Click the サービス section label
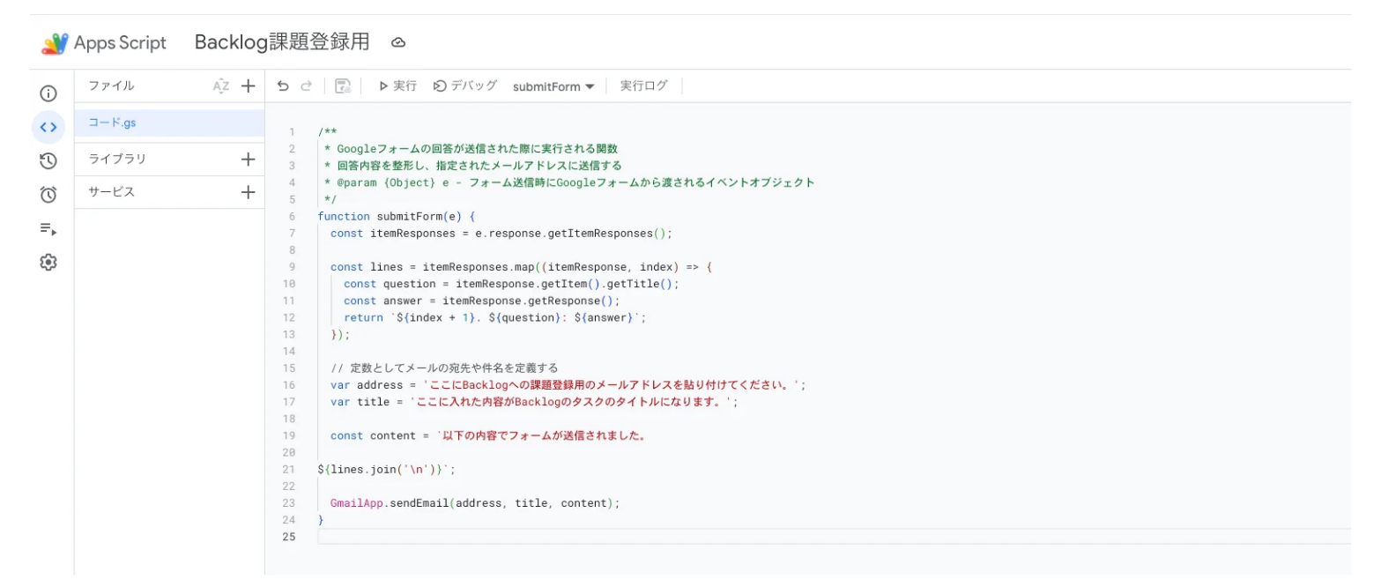Viewport: 1381px width, 587px height. pyautogui.click(x=112, y=192)
